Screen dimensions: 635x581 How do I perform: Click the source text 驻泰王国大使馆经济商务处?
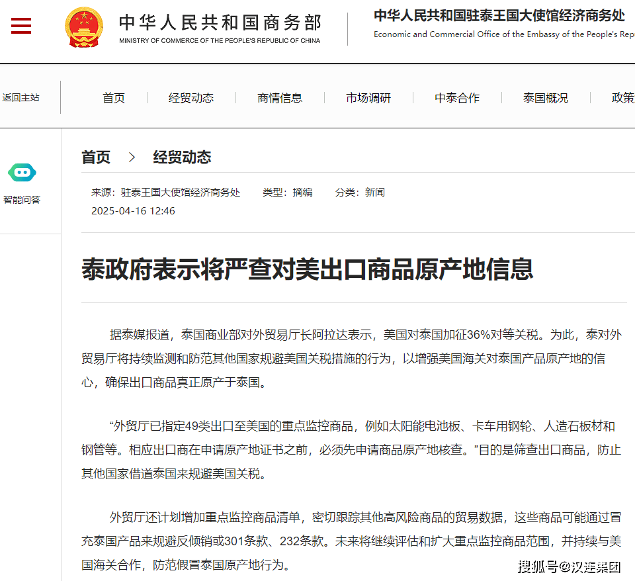pos(181,193)
